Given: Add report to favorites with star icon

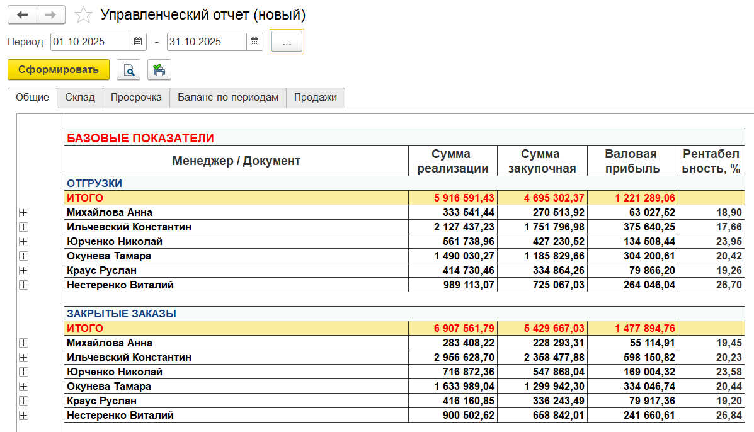Looking at the screenshot, I should coord(83,15).
